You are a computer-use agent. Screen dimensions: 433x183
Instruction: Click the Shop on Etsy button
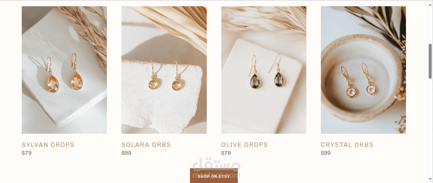[214, 176]
